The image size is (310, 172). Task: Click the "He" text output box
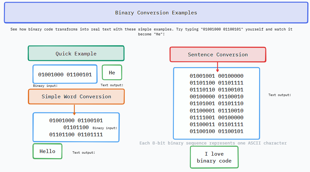coord(112,72)
